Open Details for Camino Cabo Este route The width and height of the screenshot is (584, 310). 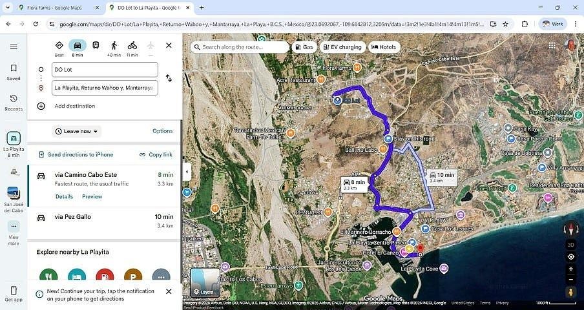(x=64, y=196)
